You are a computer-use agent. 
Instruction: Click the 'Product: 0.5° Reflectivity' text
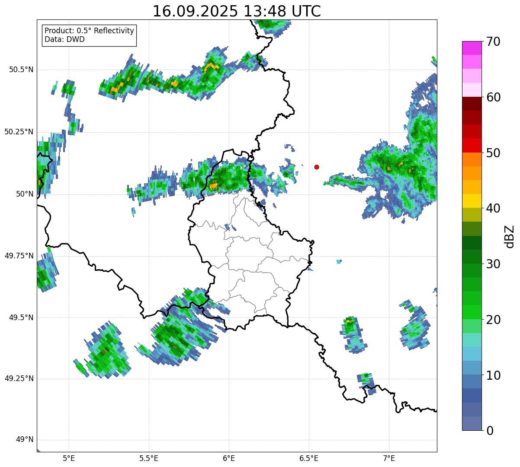pos(89,31)
